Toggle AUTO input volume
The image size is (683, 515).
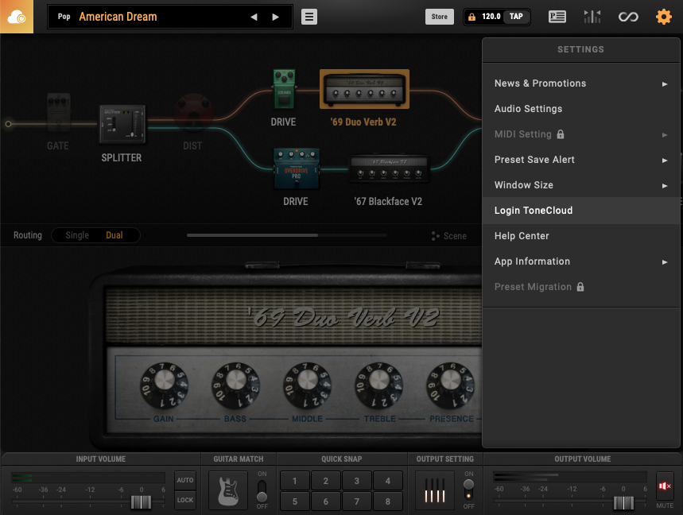(x=185, y=480)
